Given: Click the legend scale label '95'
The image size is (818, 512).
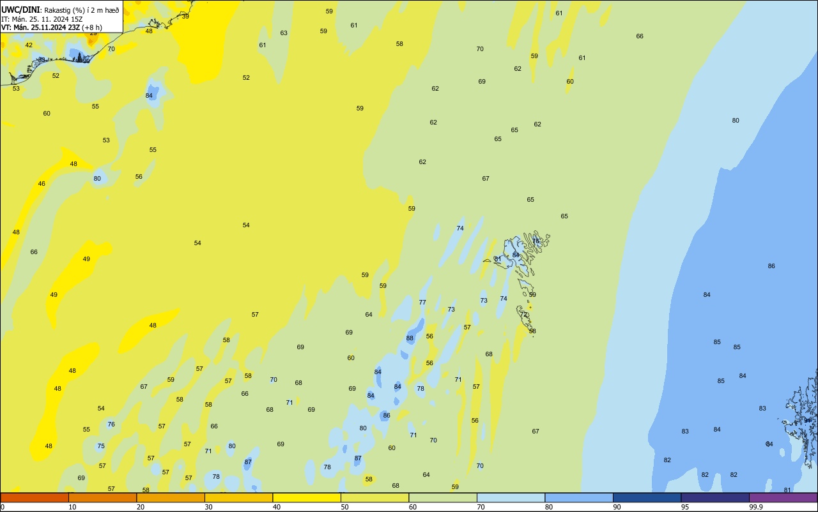Looking at the screenshot, I should pyautogui.click(x=685, y=507).
